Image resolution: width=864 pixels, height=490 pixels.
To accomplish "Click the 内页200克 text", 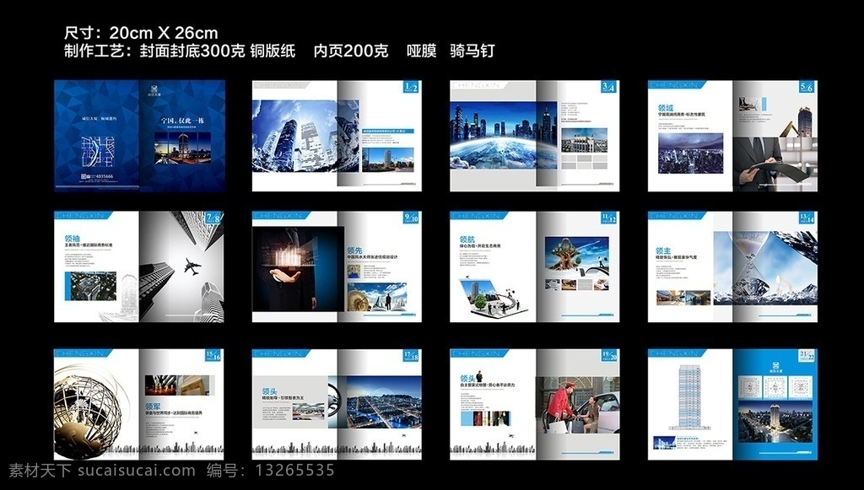I will (x=351, y=51).
